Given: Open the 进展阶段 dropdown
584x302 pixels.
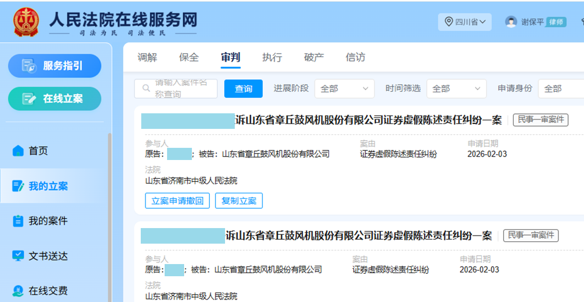Looking at the screenshot, I should tap(344, 89).
